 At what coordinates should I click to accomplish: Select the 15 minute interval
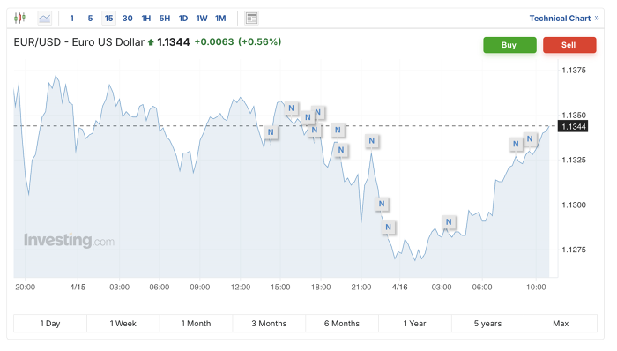(108, 19)
